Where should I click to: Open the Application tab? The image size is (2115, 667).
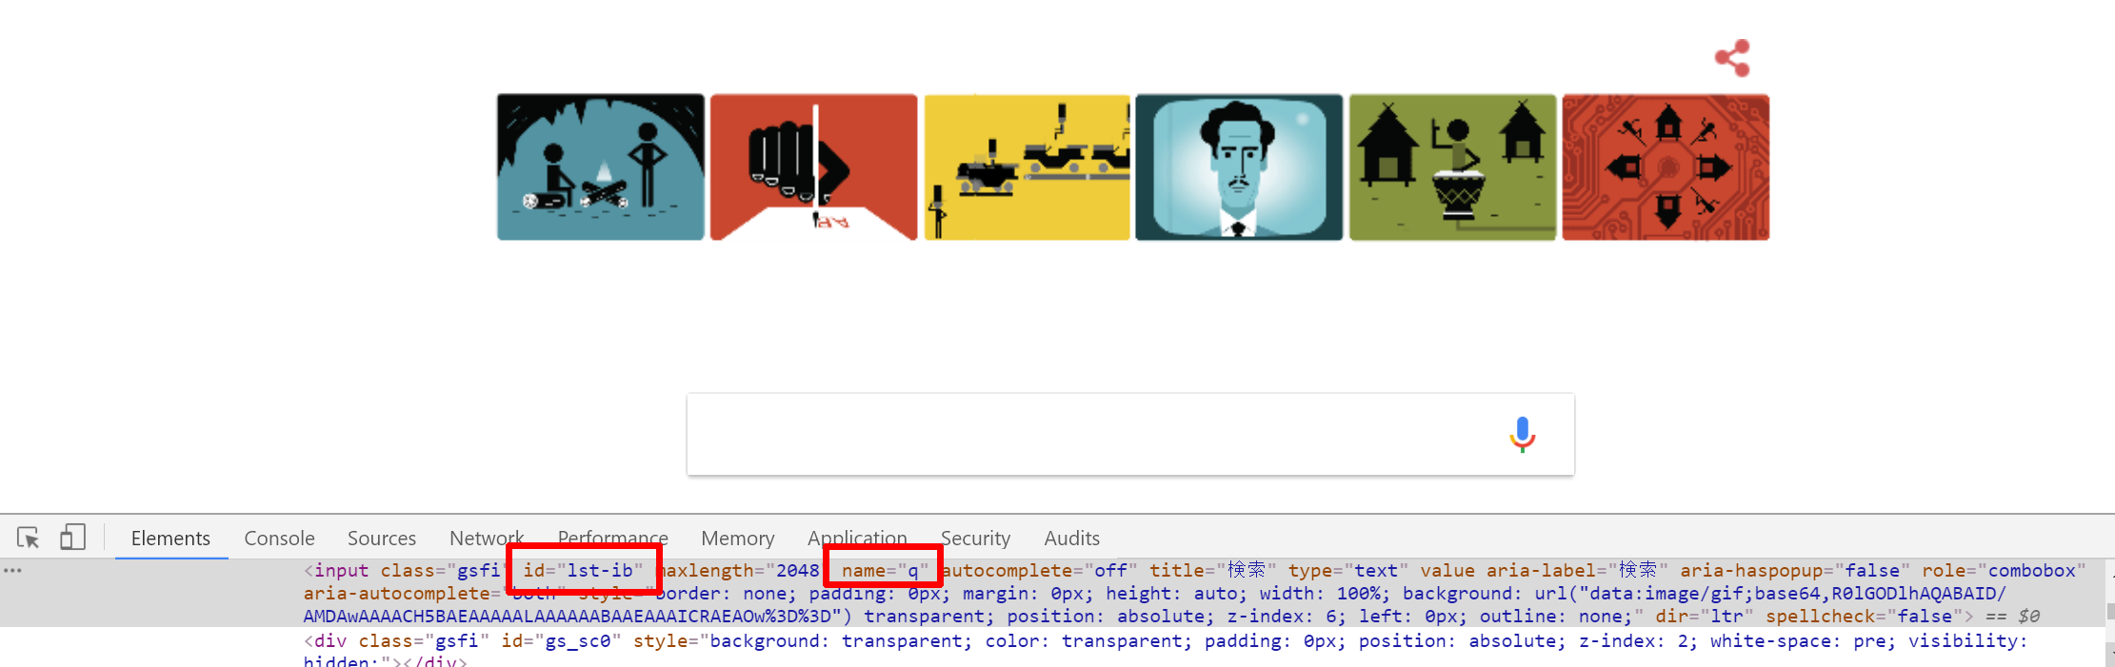(x=857, y=539)
